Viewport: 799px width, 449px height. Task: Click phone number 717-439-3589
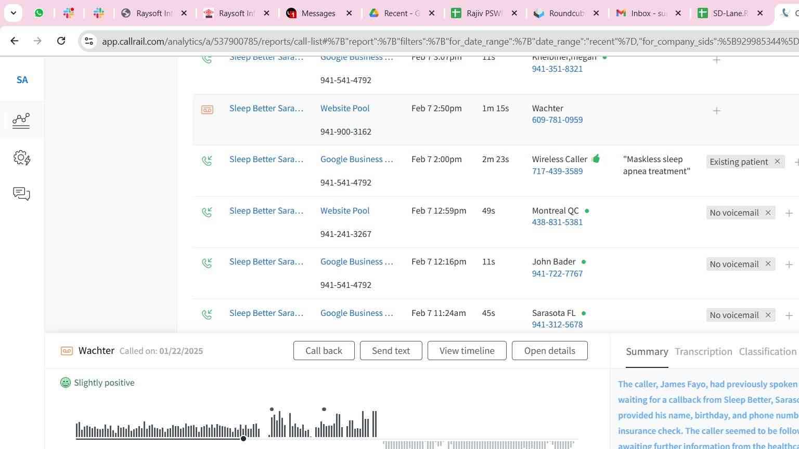[557, 171]
